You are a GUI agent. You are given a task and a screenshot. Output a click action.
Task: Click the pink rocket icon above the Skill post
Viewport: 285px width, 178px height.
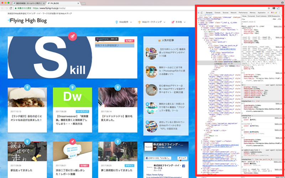72,37
